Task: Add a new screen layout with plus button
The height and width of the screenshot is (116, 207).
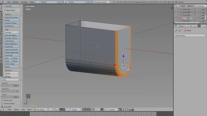Action: [x=59, y=2]
